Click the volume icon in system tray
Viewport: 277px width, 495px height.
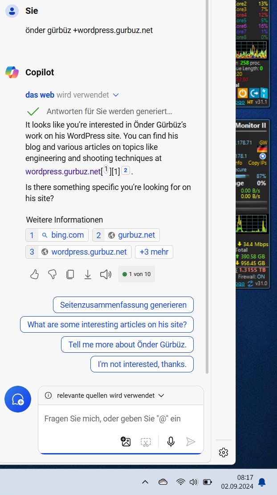193,482
